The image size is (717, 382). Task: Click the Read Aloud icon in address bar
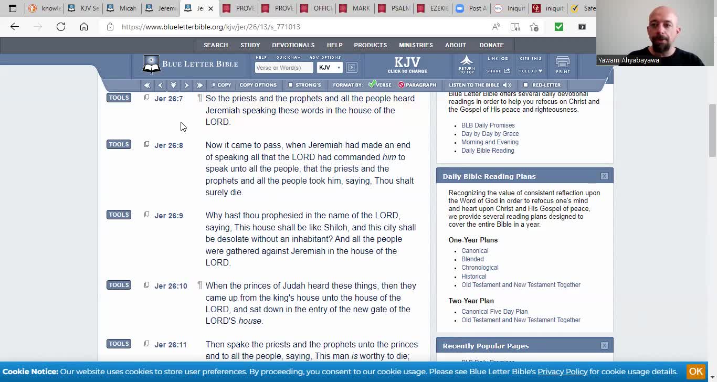click(x=496, y=27)
